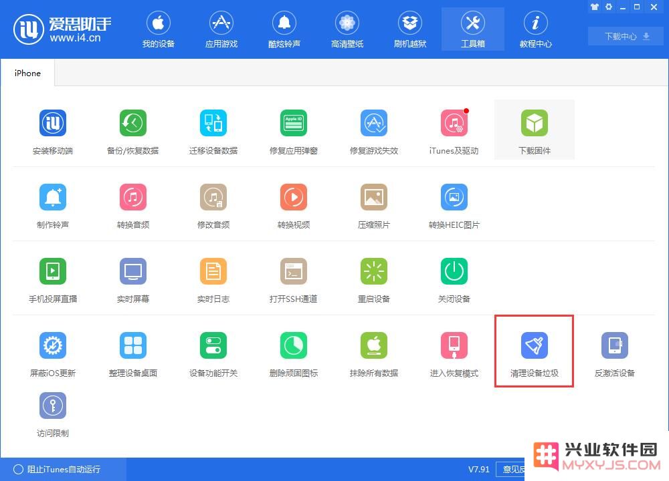669x481 pixels.
Task: Click the 意见反馈 button
Action: pyautogui.click(x=510, y=469)
